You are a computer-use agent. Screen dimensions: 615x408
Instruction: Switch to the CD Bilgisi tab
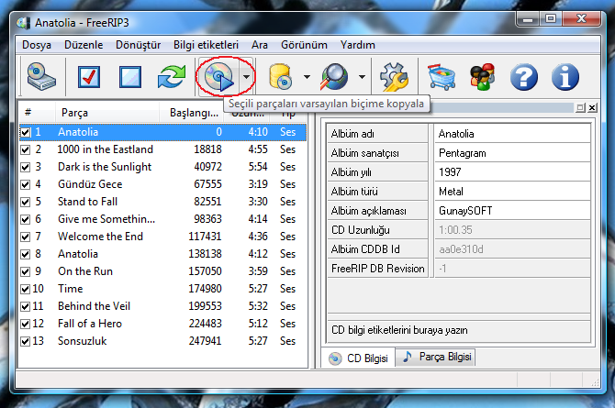358,358
